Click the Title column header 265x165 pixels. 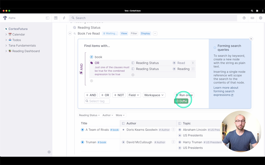84,123
